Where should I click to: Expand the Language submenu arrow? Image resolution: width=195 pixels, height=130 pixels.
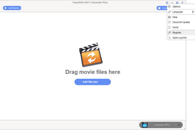click(193, 12)
